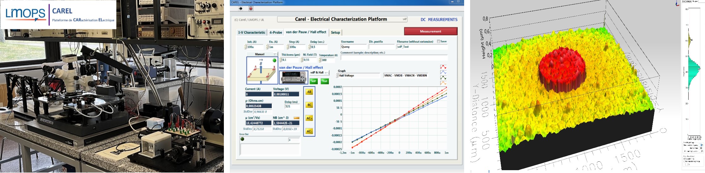The width and height of the screenshot is (705, 173).
Task: Click the green magnetic field LED indicator
Action: coord(274,60)
